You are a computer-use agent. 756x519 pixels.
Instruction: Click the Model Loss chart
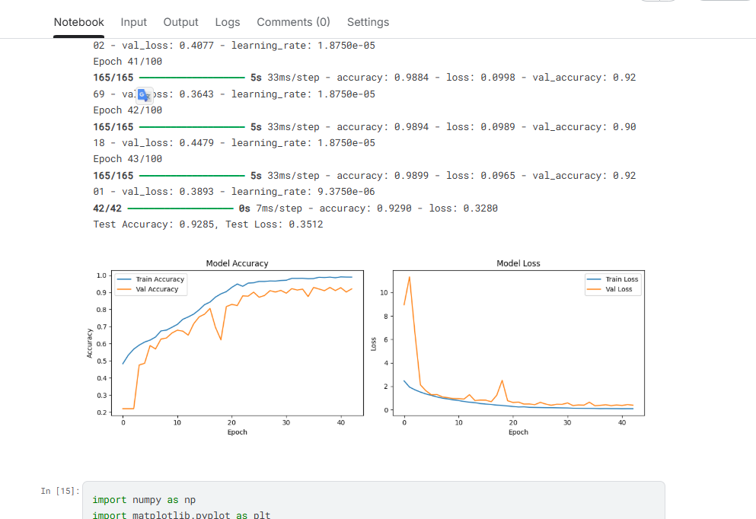pos(518,342)
